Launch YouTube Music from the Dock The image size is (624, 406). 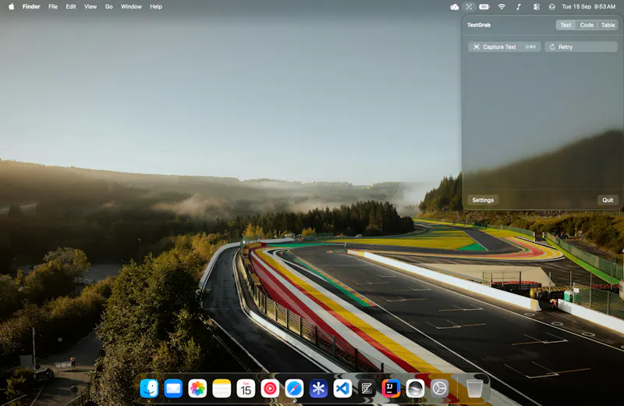270,389
